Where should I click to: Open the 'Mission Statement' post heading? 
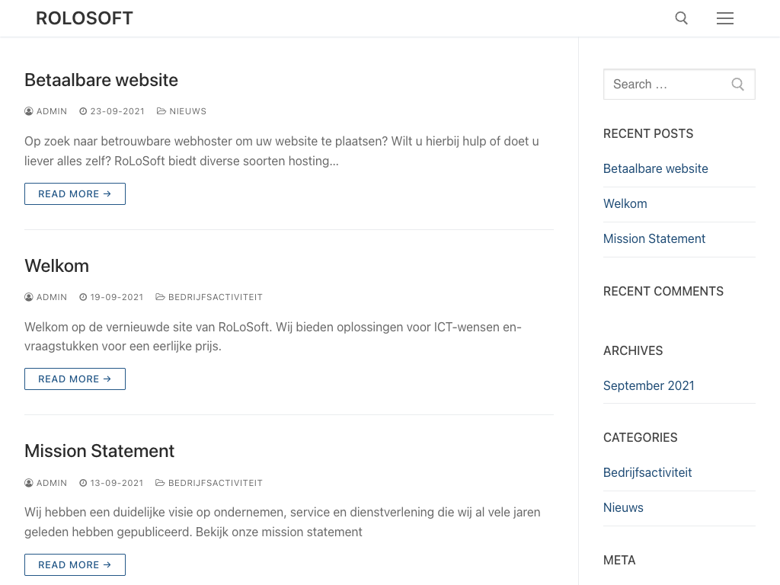[x=99, y=451]
